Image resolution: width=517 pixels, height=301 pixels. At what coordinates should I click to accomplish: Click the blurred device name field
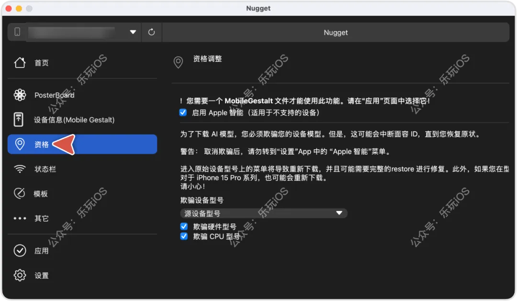tap(71, 33)
